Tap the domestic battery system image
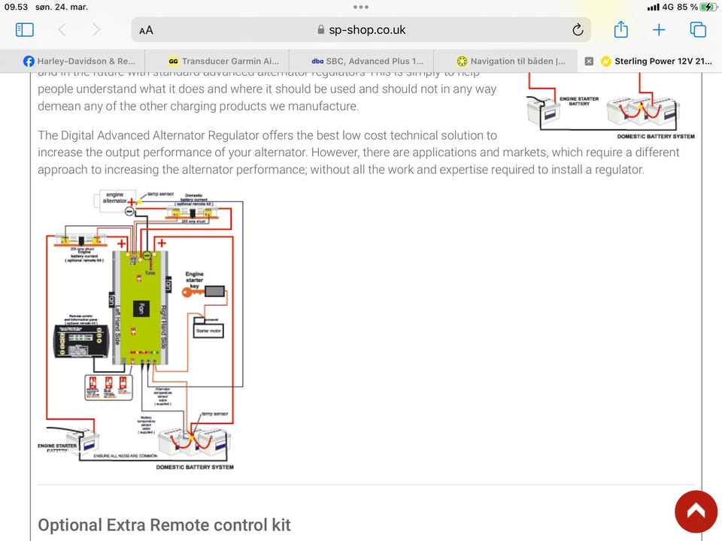The width and height of the screenshot is (722, 541). [x=610, y=109]
